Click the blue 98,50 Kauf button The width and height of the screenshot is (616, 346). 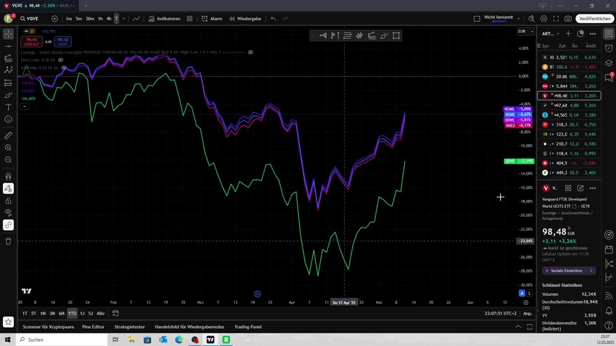point(63,42)
